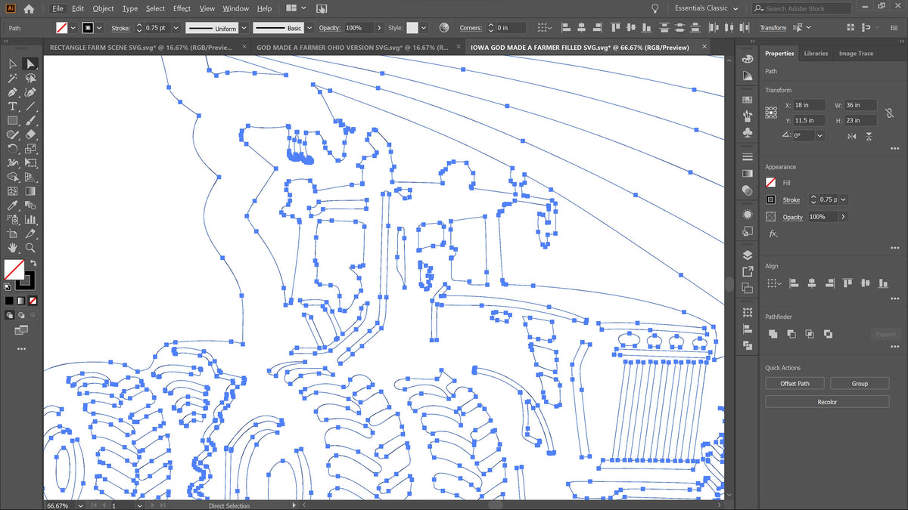908x510 pixels.
Task: Switch to Draw Behind mode
Action: [21, 315]
